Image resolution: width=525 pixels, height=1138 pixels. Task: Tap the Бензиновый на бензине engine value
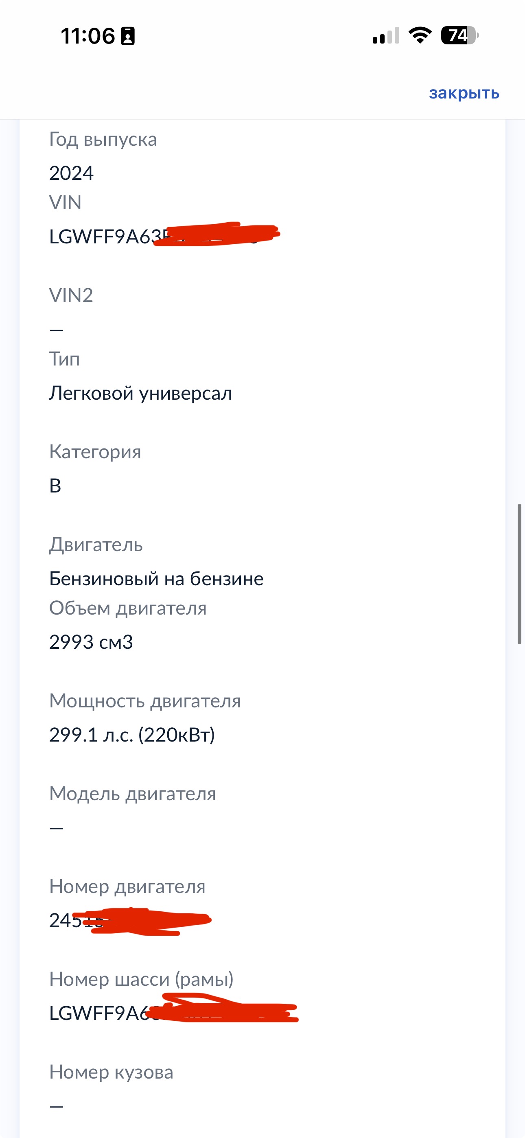coord(156,579)
